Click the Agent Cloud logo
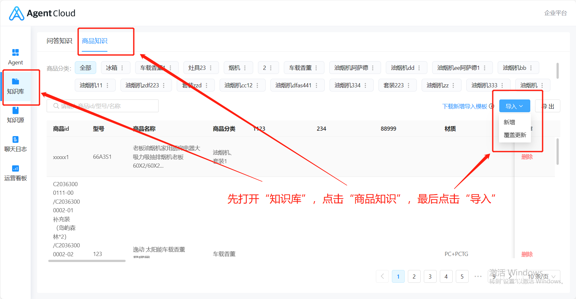Screen dimensions: 576x299 pyautogui.click(x=42, y=13)
